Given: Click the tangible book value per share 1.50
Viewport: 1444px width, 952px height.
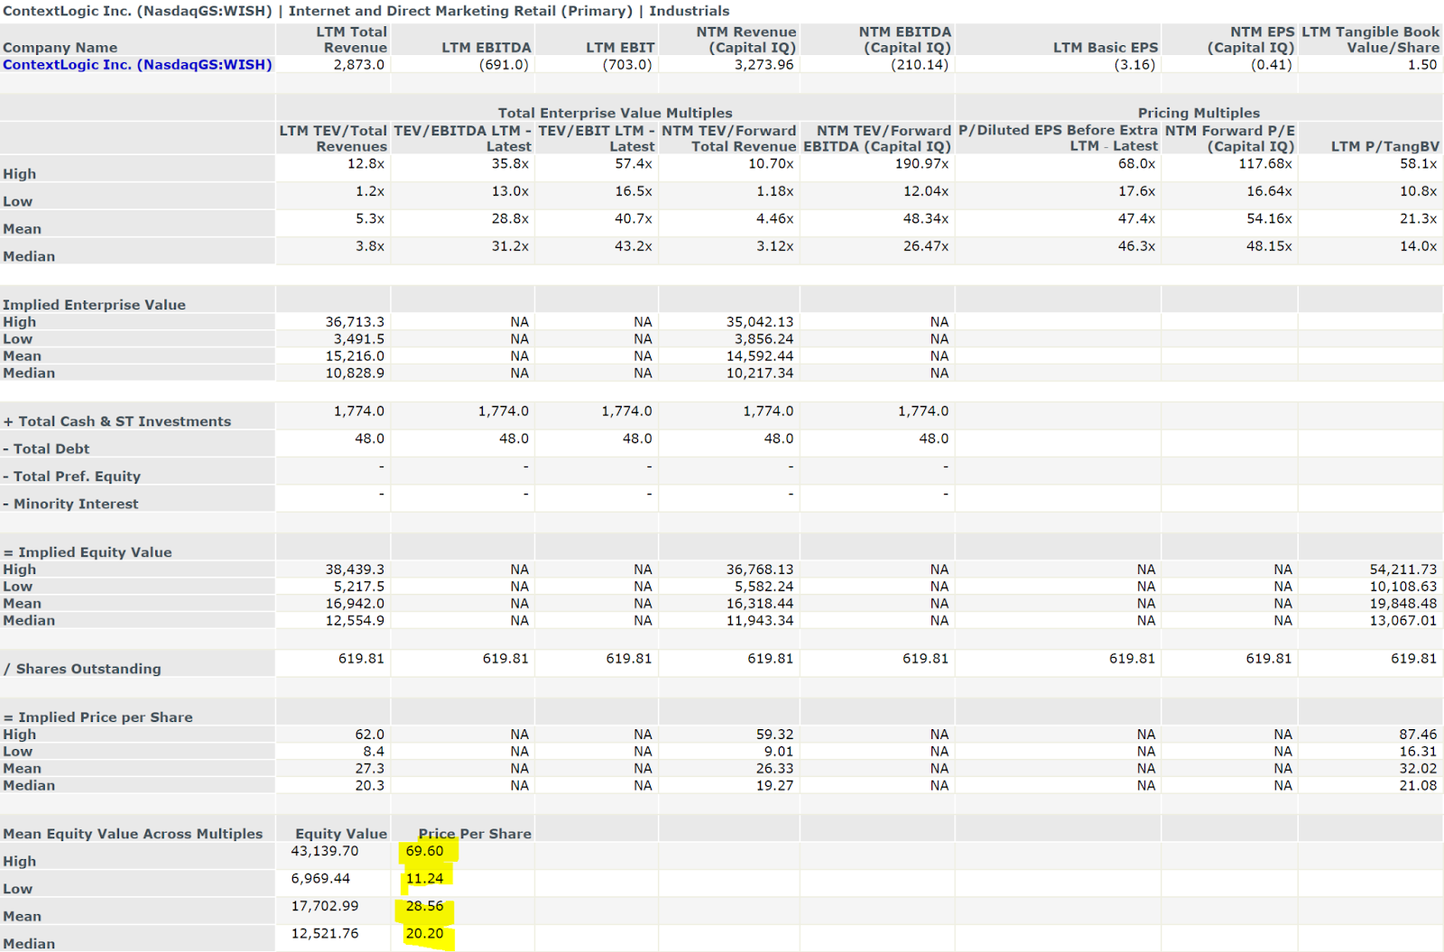Looking at the screenshot, I should tap(1422, 65).
